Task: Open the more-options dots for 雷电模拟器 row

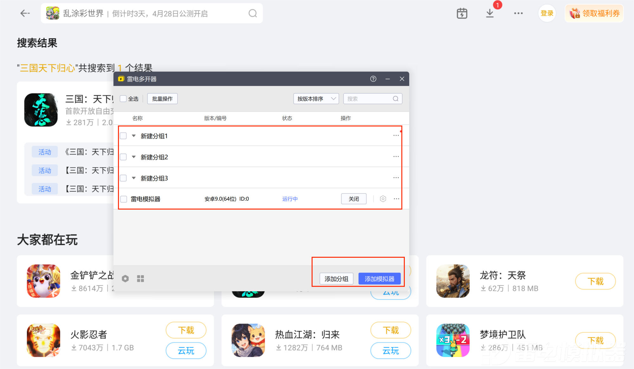Action: (396, 199)
